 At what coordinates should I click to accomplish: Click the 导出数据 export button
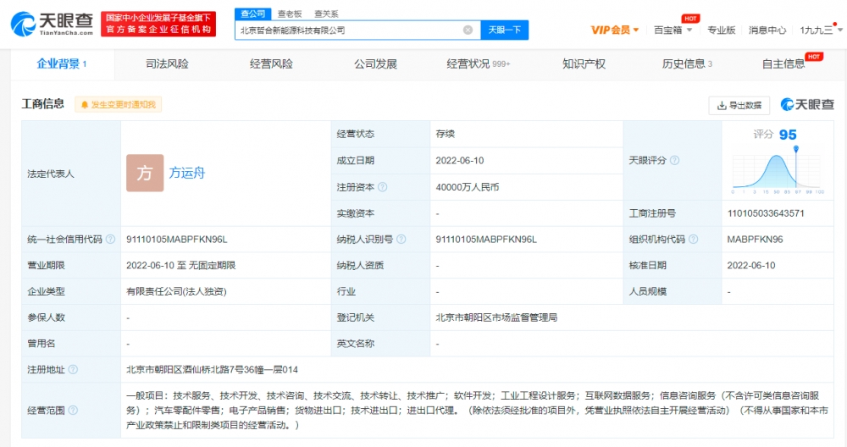coord(739,105)
